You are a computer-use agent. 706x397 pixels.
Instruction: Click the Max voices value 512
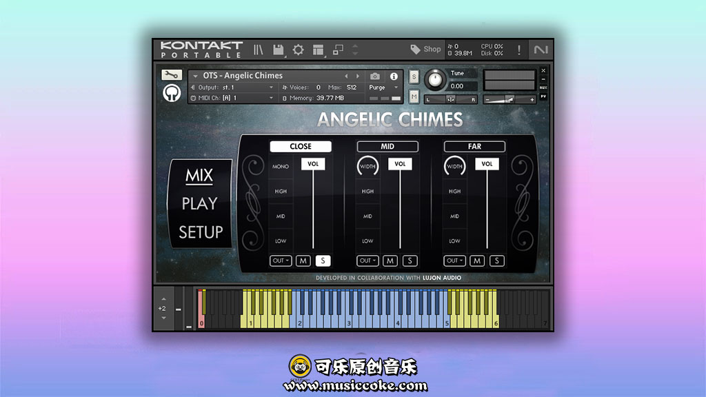click(352, 88)
